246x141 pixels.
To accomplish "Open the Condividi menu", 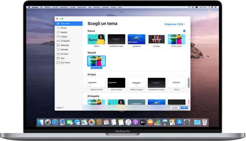I will [105, 7].
